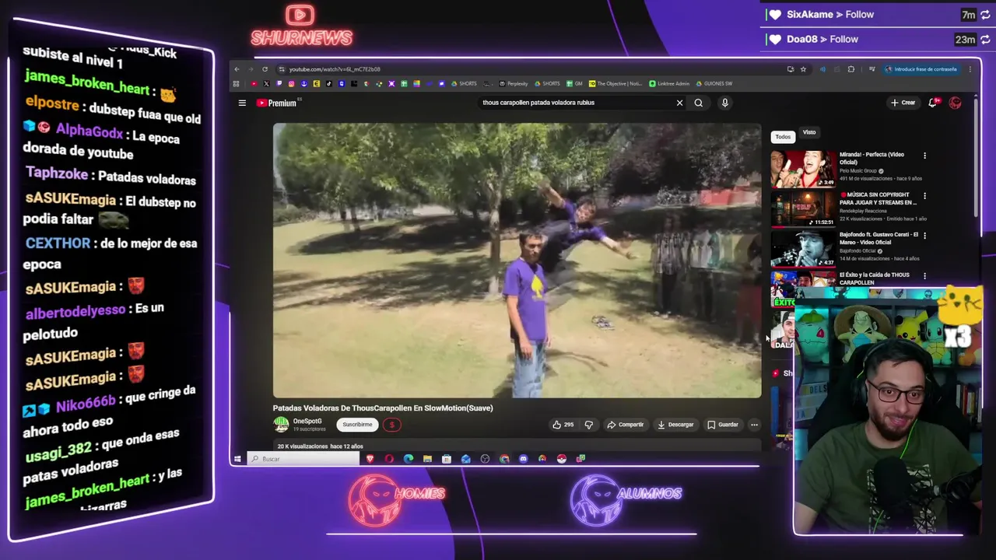Open Microsoft Edge in taskbar
Image resolution: width=996 pixels, height=560 pixels.
point(409,459)
